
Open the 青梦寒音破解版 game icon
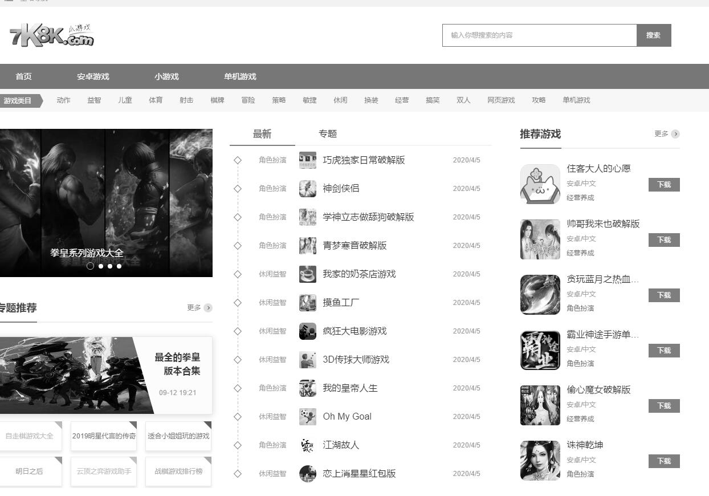308,246
